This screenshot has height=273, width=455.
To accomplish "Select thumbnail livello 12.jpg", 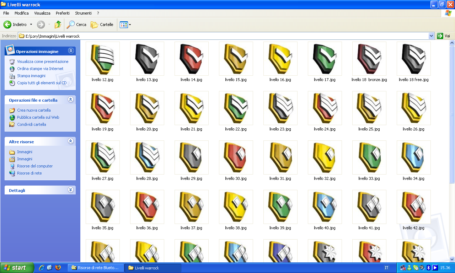I will [x=103, y=59].
